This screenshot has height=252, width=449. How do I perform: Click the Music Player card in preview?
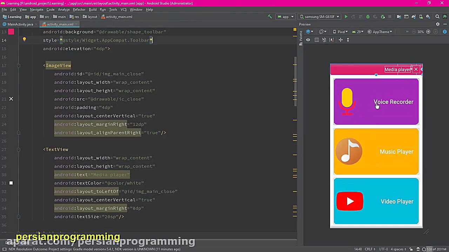pos(376,152)
